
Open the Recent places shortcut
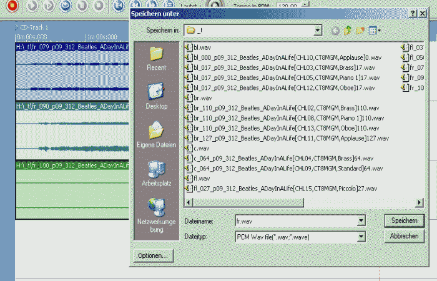(x=156, y=57)
